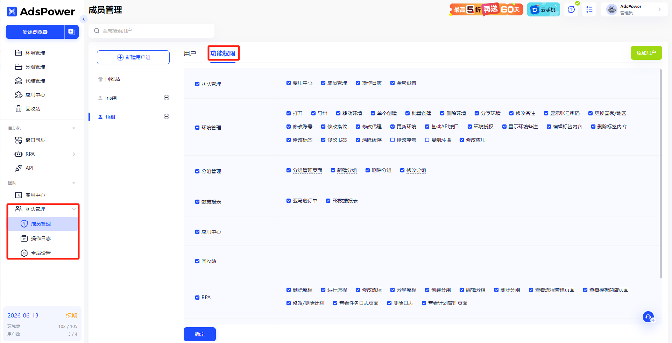Toggle the 分组管理 permission checkbox
Screen dimensions: 672x343
pos(197,171)
